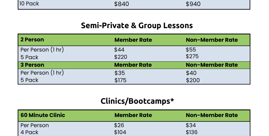
Task: Select the $200 5 Pack price
Action: [193, 80]
